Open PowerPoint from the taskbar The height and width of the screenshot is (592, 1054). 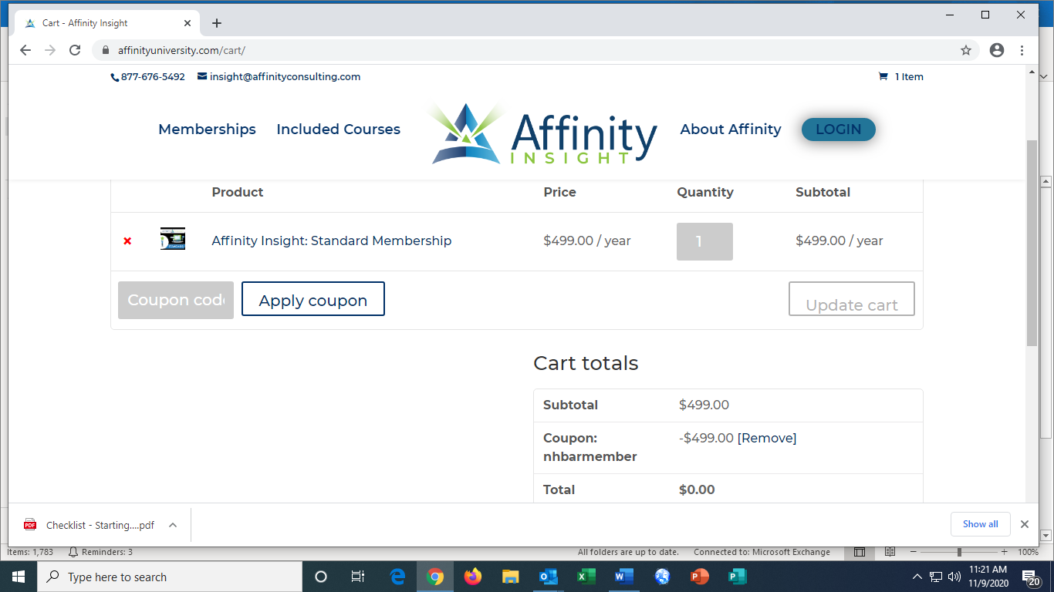700,577
